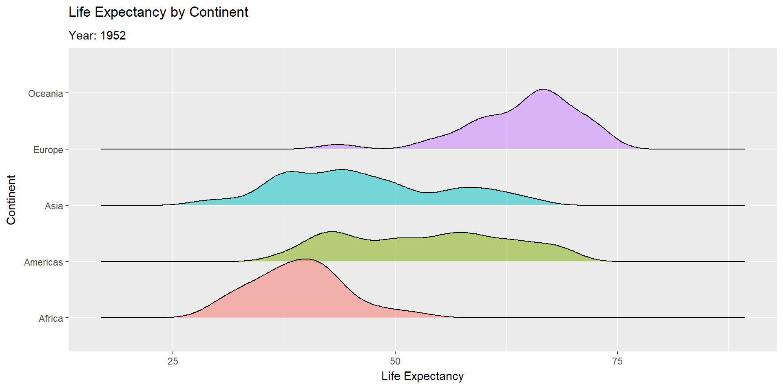The height and width of the screenshot is (391, 783).
Task: Click the small left bump on Europe's curve
Action: point(338,145)
